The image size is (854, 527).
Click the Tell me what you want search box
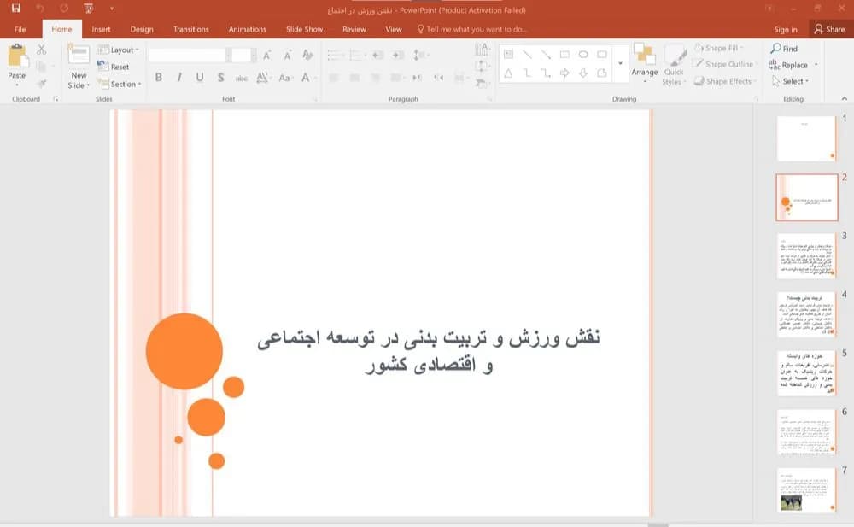473,29
